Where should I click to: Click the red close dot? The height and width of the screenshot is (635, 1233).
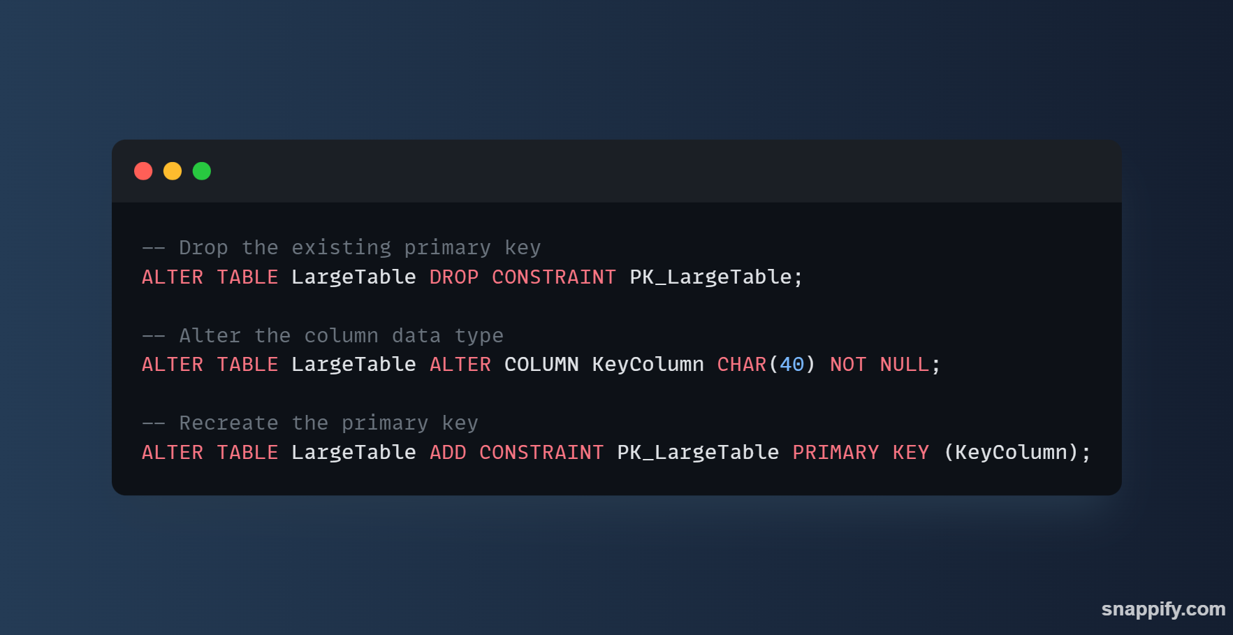point(143,171)
